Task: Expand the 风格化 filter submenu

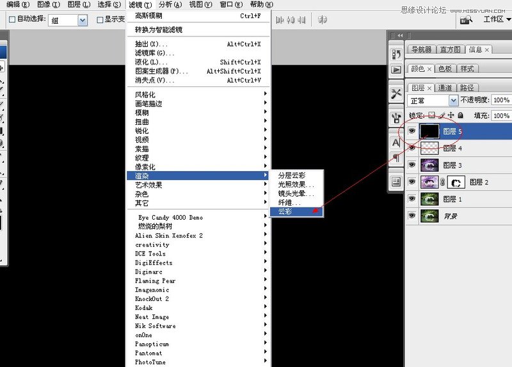Action: pyautogui.click(x=198, y=94)
